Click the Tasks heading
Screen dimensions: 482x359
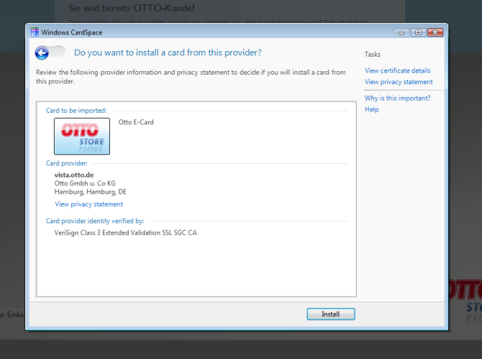373,55
